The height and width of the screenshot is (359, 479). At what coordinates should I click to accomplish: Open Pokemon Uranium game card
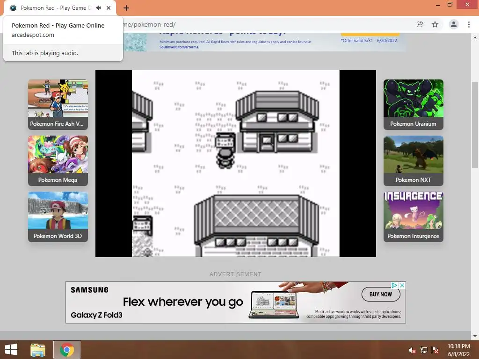click(414, 104)
